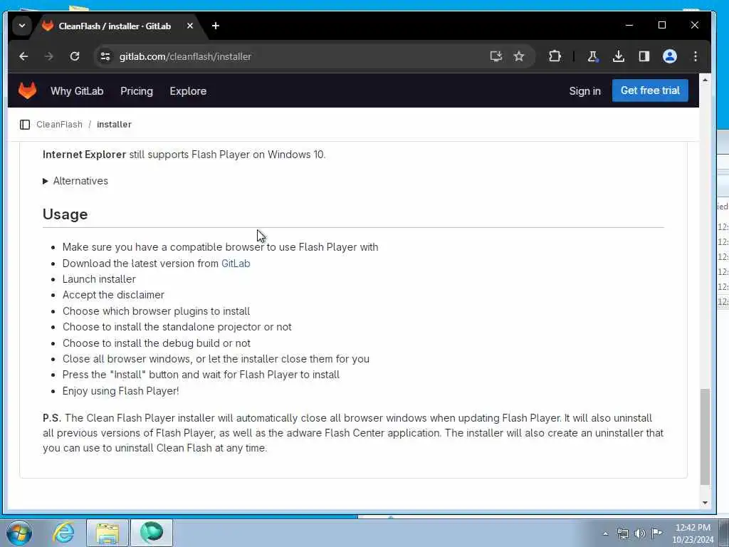
Task: Select the CleanFlash / installer - GitLab tab
Action: pos(115,26)
